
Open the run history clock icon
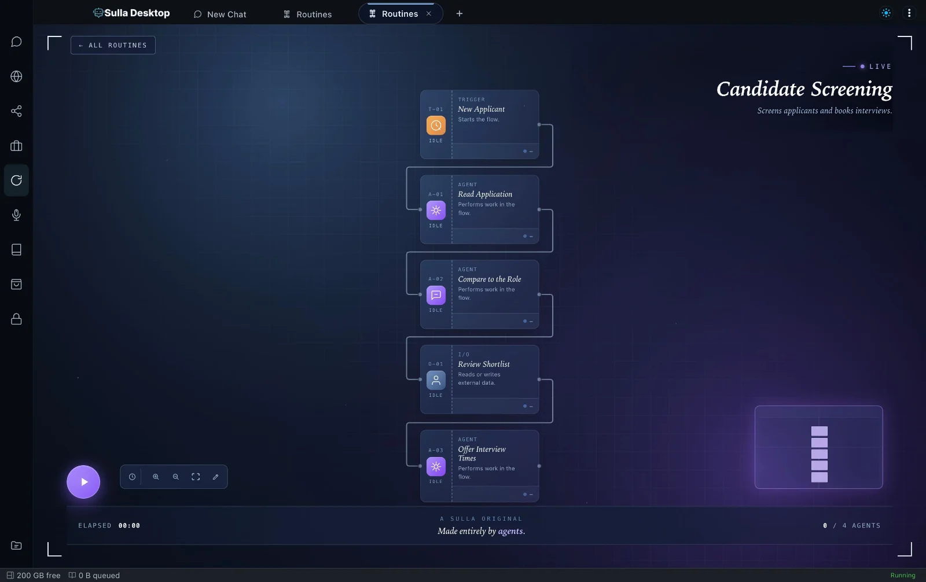pyautogui.click(x=132, y=477)
